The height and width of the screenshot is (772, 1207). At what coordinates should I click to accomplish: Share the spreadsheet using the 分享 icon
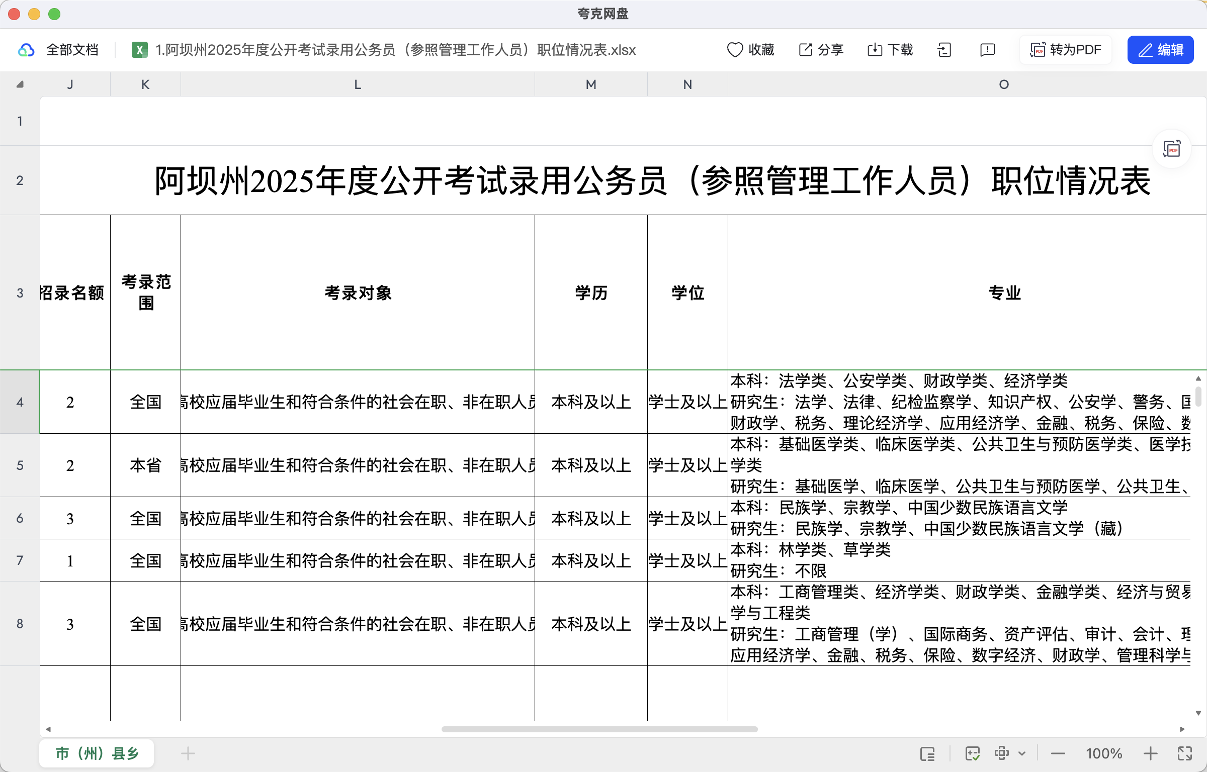pos(820,49)
